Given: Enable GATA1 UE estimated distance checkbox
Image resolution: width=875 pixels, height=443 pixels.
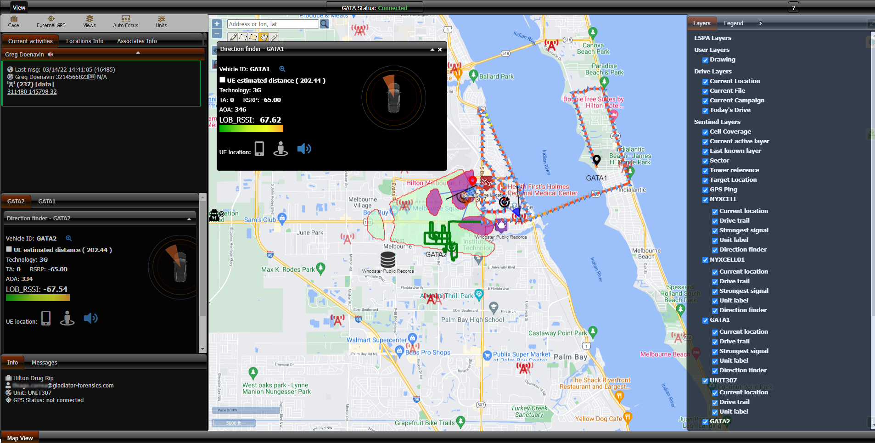Looking at the screenshot, I should pyautogui.click(x=223, y=80).
